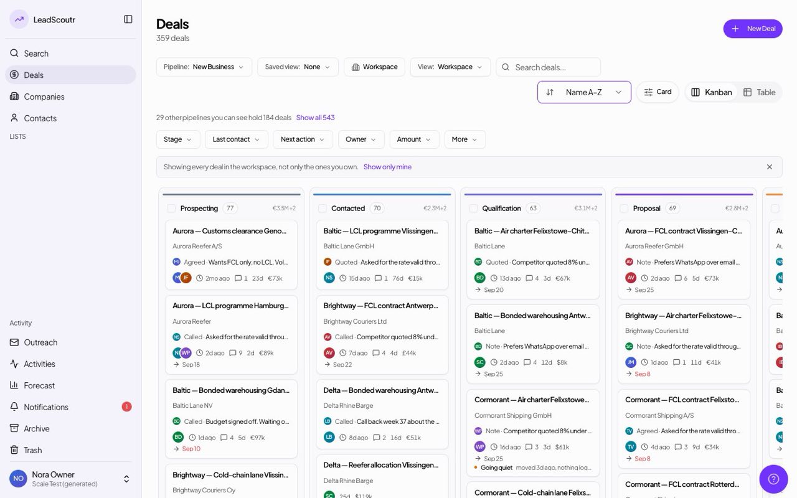The width and height of the screenshot is (797, 498).
Task: Open Baltic LCL programme Vlissingen deal
Action: point(382,255)
